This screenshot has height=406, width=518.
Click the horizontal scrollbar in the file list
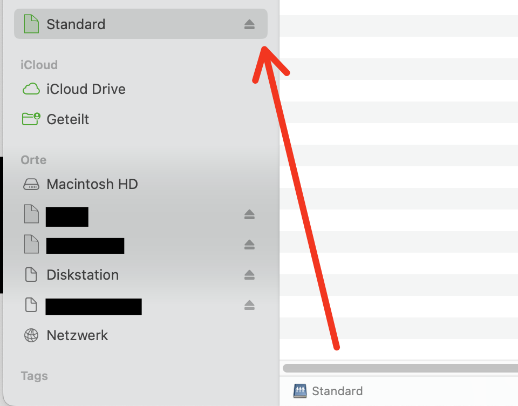click(400, 368)
